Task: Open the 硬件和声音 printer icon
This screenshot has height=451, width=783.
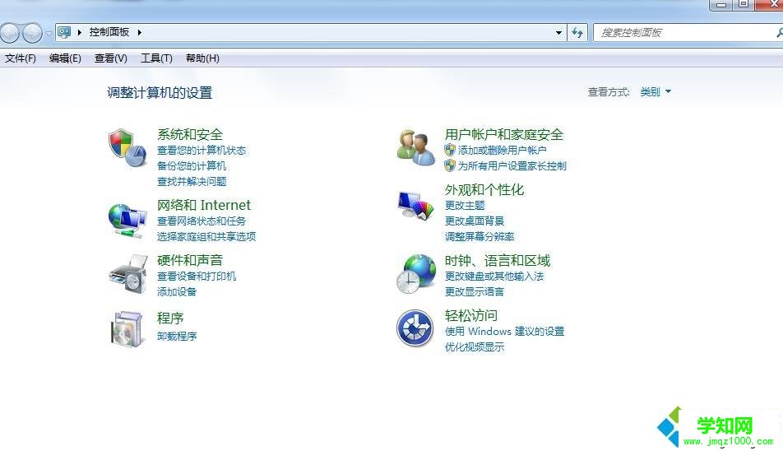Action: point(128,274)
